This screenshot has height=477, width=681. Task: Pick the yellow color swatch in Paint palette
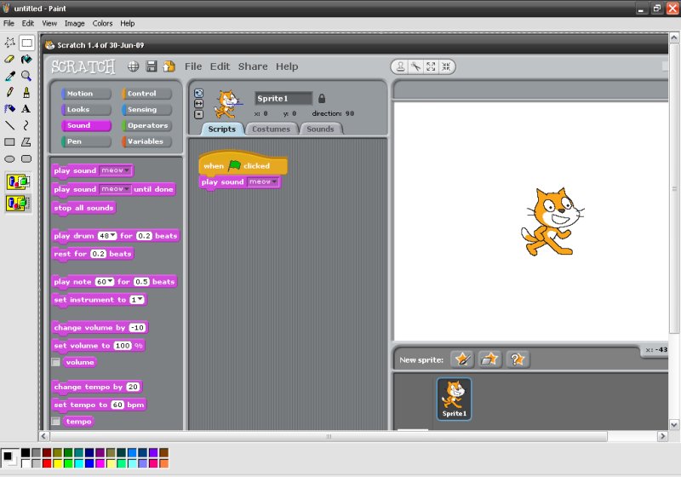click(x=57, y=463)
